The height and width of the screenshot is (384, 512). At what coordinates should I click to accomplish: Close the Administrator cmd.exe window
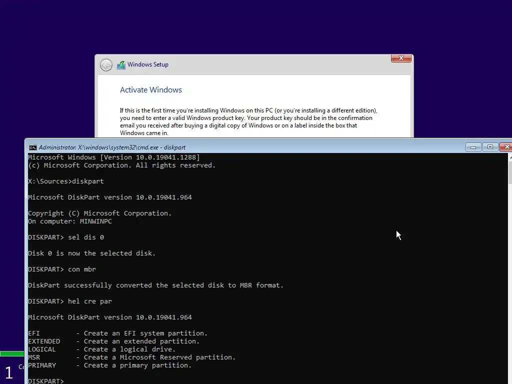[506, 147]
